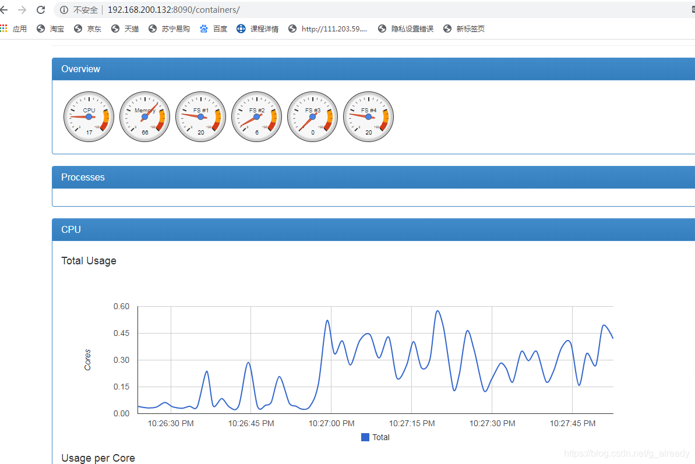Click the Total legend blue swatch
The height and width of the screenshot is (464, 695).
coord(365,437)
